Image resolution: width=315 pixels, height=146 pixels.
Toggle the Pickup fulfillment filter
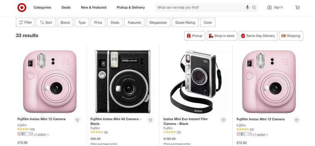(194, 36)
